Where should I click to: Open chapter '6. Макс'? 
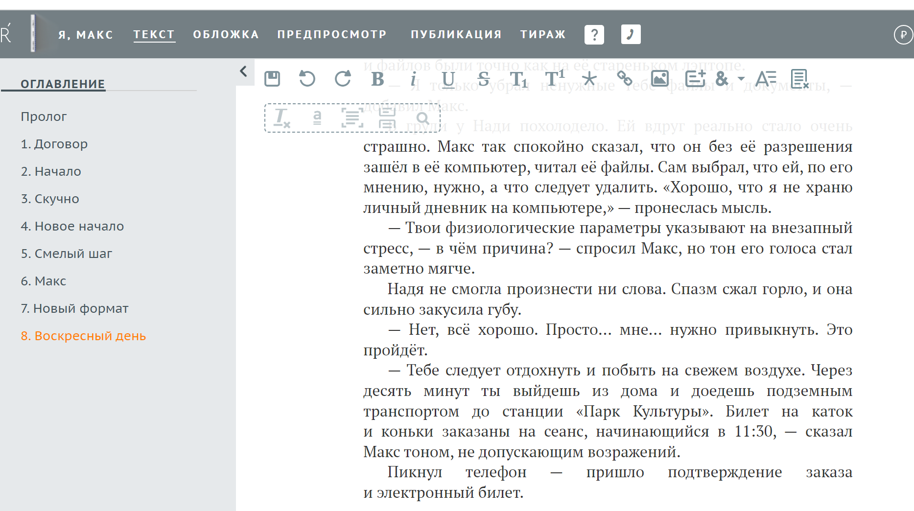tap(44, 281)
